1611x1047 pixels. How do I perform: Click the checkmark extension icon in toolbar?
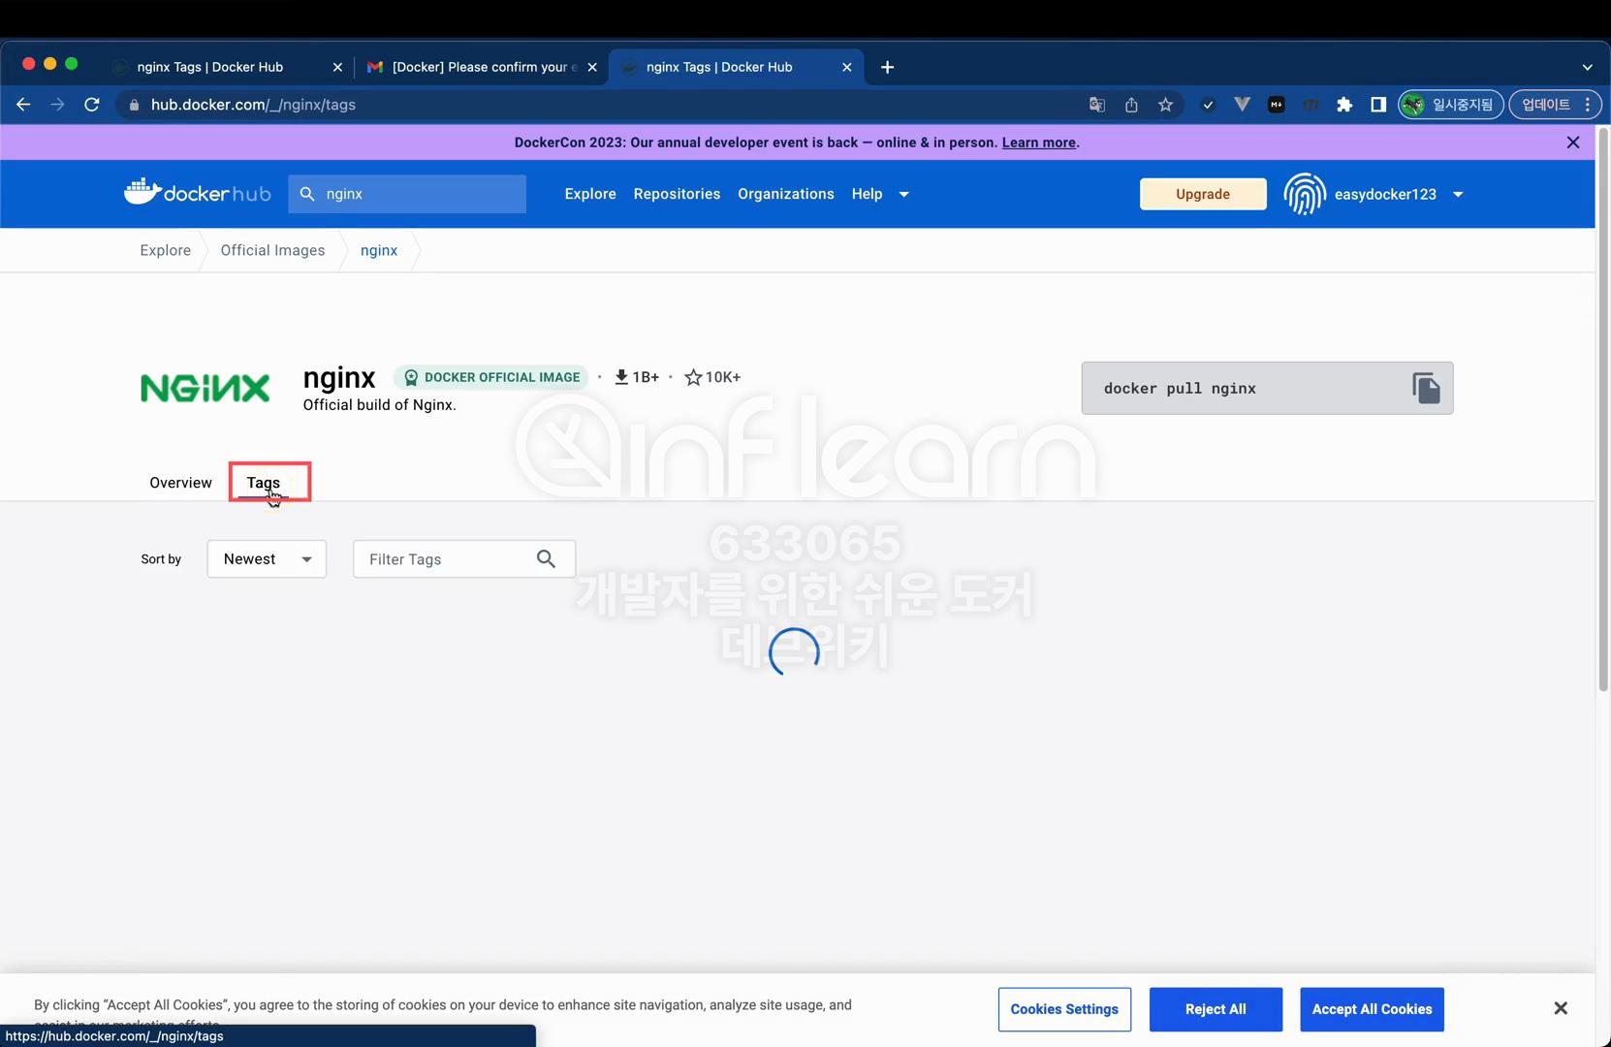tap(1208, 105)
